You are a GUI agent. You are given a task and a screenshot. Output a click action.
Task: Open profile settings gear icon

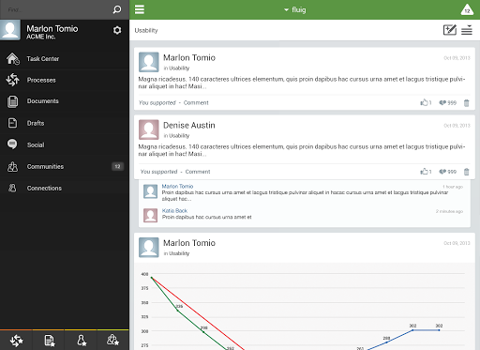point(117,30)
